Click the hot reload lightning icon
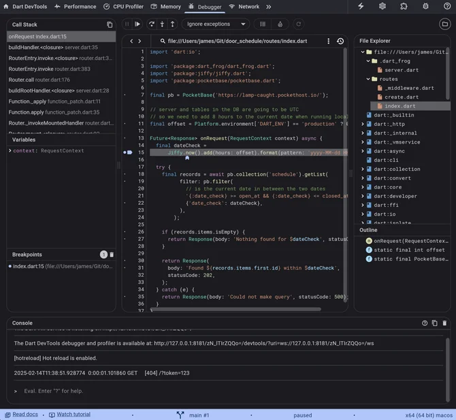456x420 pixels. point(361,6)
